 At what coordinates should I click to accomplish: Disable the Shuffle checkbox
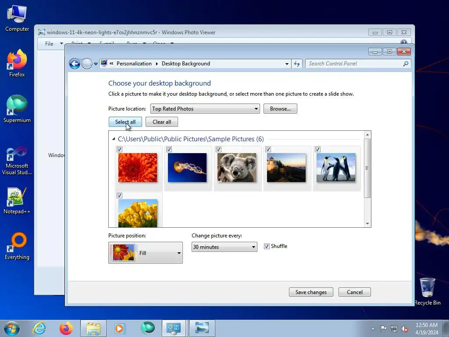point(267,247)
